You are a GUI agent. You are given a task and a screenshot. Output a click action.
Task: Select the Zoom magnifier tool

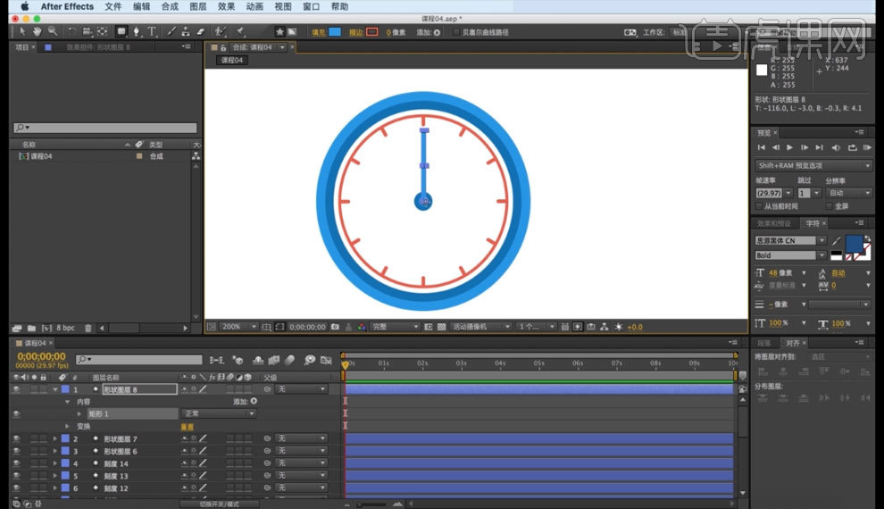tap(53, 31)
